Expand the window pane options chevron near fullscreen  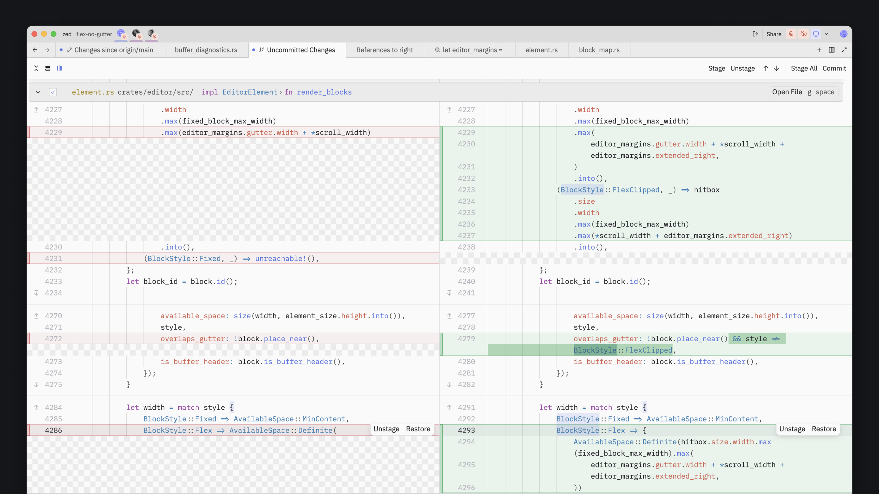pos(832,50)
